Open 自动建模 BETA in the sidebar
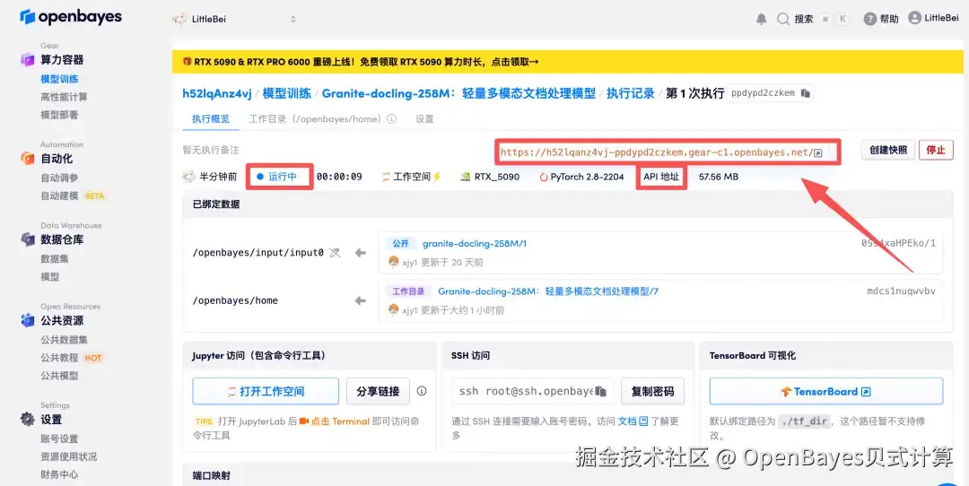This screenshot has width=969, height=486. 73,195
